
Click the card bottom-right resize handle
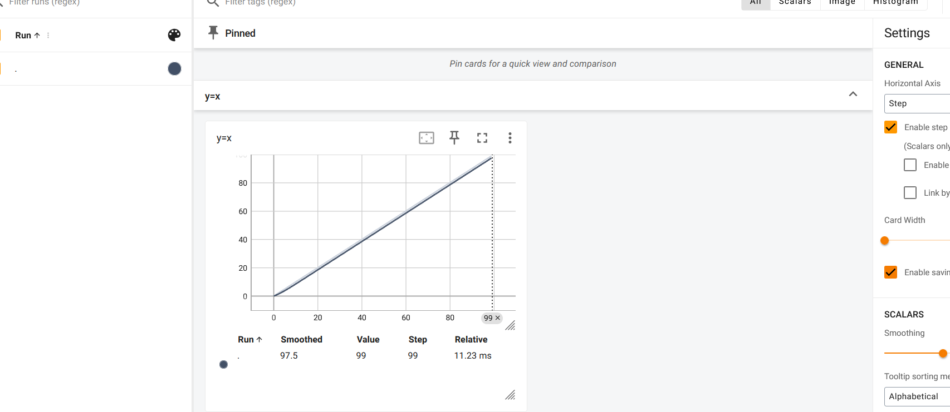[510, 395]
